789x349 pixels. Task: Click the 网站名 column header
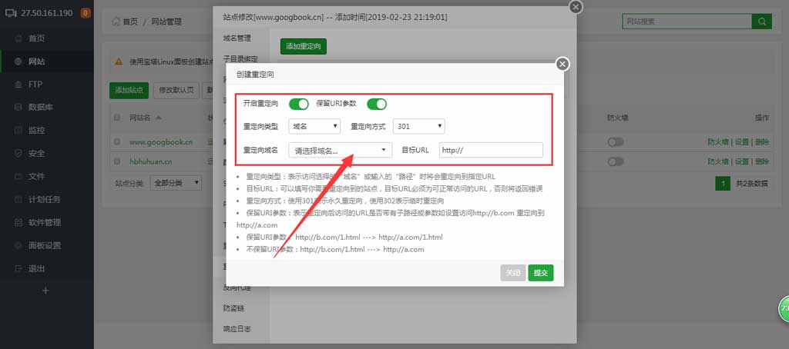[140, 118]
